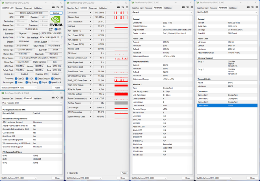Image resolution: width=260 pixels, height=181 pixels.
Task: Toggle the PhysX checkbox
Action: click(40, 82)
